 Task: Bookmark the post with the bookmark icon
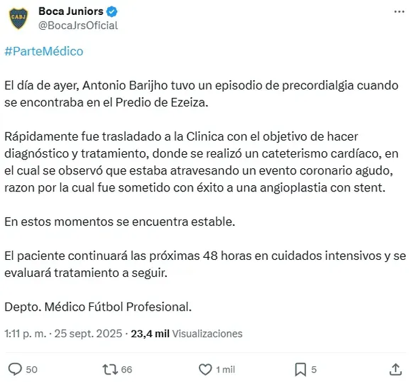pyautogui.click(x=300, y=369)
